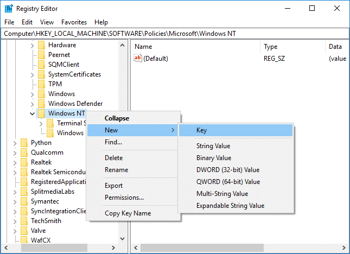Click the Registry Editor app icon in title bar
This screenshot has height=254, width=350.
click(9, 8)
